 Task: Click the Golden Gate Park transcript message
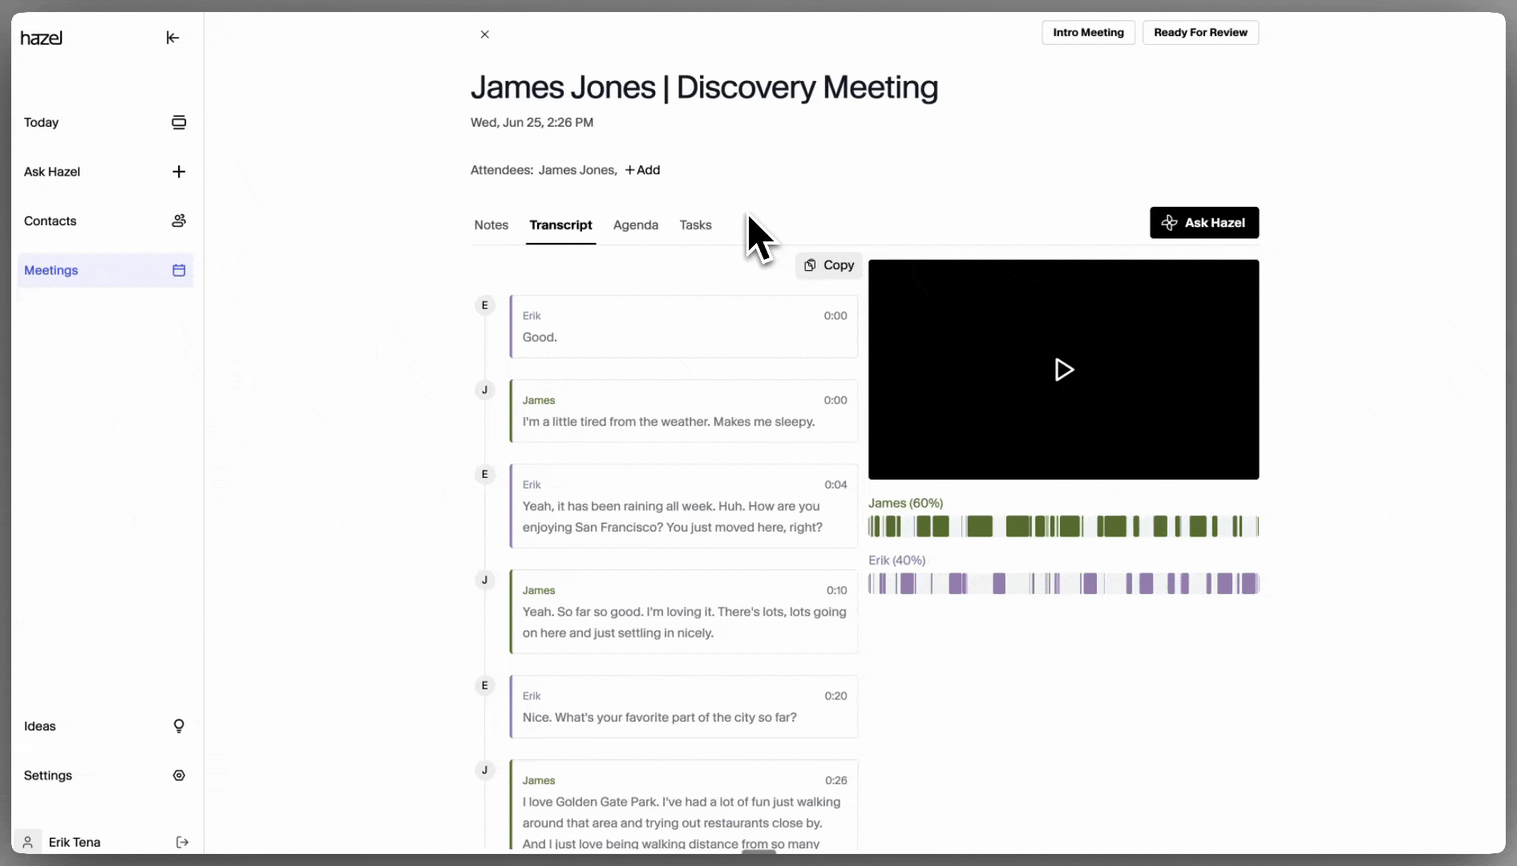684,804
